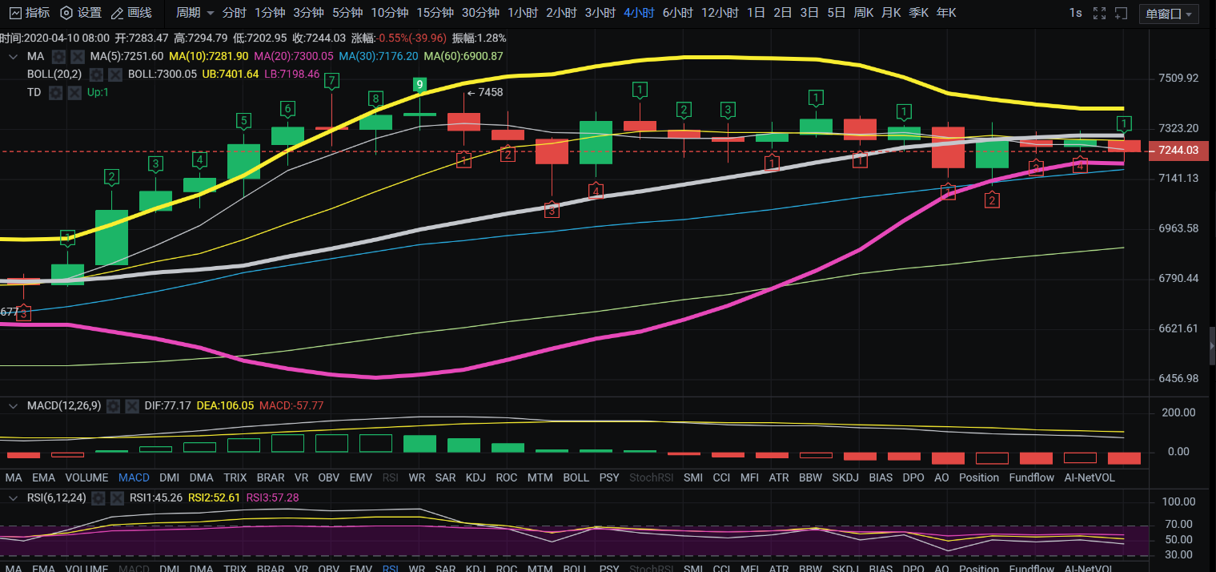Screen dimensions: 1216x572
Task: Activate the 画线 drawing tool
Action: click(x=131, y=13)
